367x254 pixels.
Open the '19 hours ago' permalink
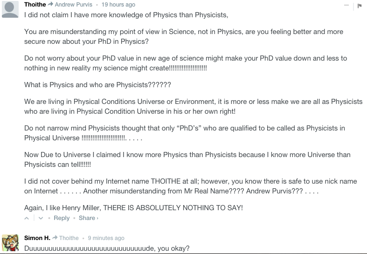point(118,5)
